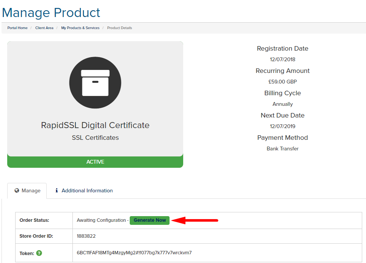The image size is (366, 263).
Task: Click the Next Due Date value 12/07/2019
Action: click(283, 126)
